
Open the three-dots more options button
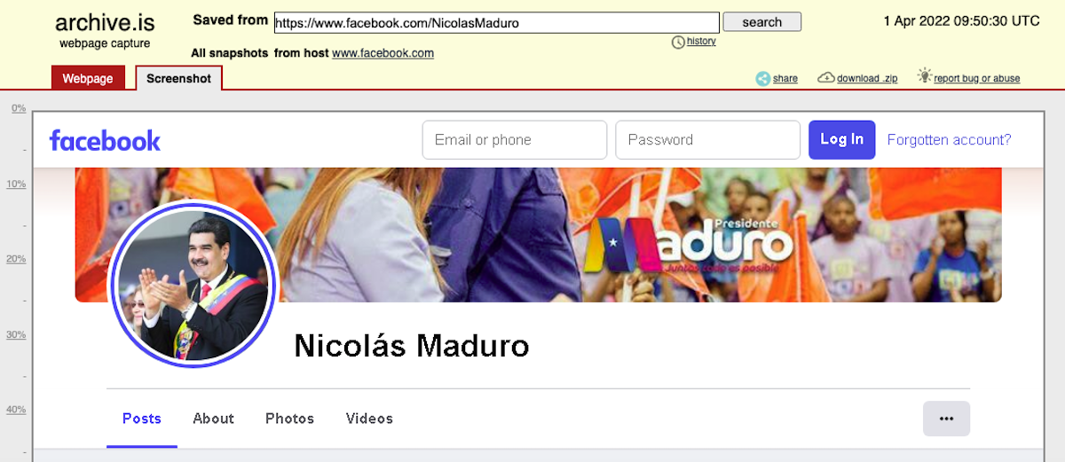coord(946,419)
